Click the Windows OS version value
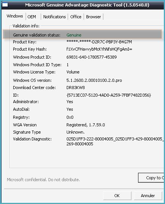 pos(94,80)
